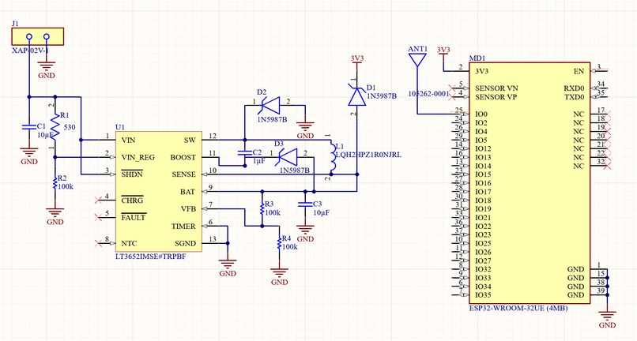Select Zener diode D1 symbol
637x341 pixels.
(356, 96)
